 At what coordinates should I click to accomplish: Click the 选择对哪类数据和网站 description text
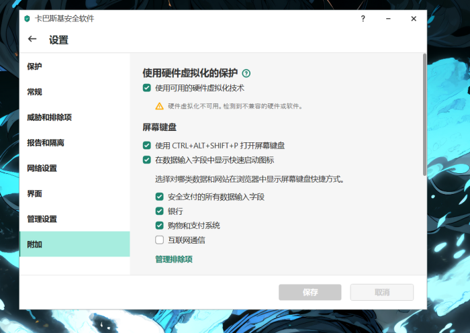pyautogui.click(x=249, y=179)
